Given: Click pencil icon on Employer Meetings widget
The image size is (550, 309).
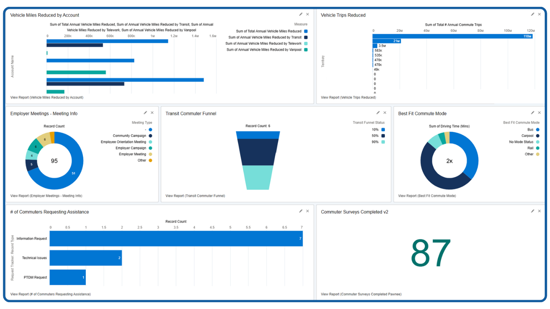Looking at the screenshot, I should (x=145, y=113).
